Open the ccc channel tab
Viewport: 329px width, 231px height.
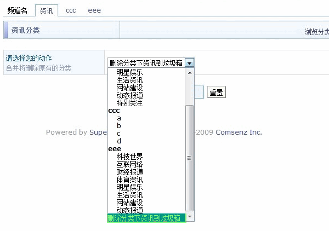click(x=71, y=10)
